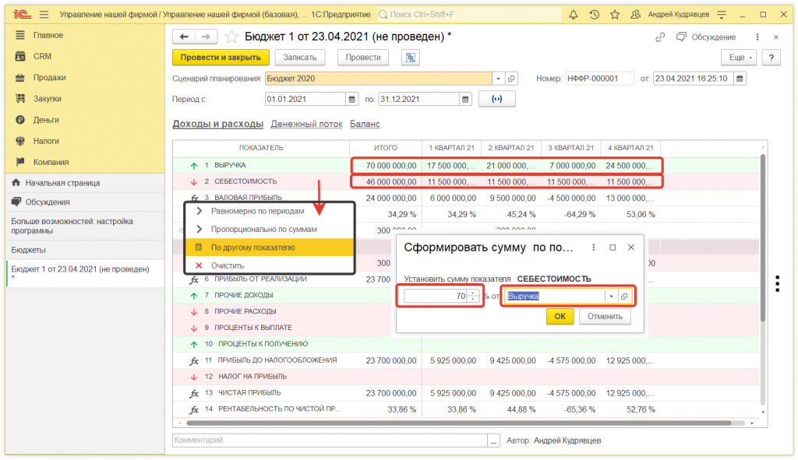
Task: Open the Еще menu dropdown
Action: coord(740,58)
